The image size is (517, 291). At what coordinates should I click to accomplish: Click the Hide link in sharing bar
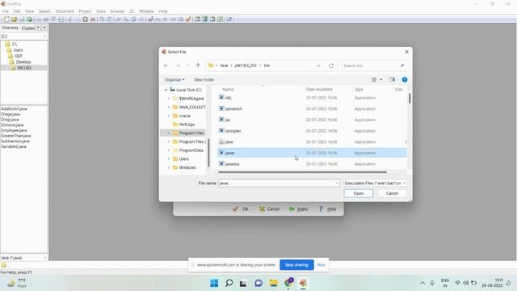[x=321, y=264]
